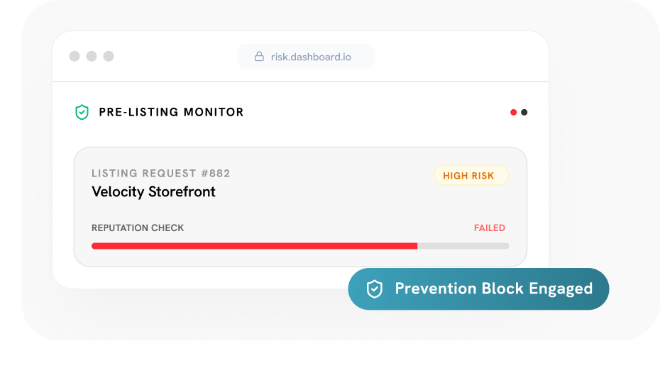The height and width of the screenshot is (375, 660).
Task: Click the lock icon in address bar
Action: click(x=260, y=57)
